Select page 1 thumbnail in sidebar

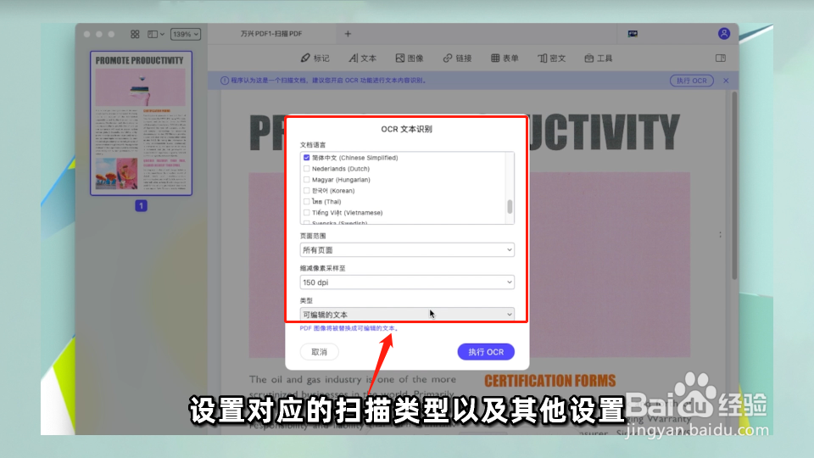click(x=141, y=123)
